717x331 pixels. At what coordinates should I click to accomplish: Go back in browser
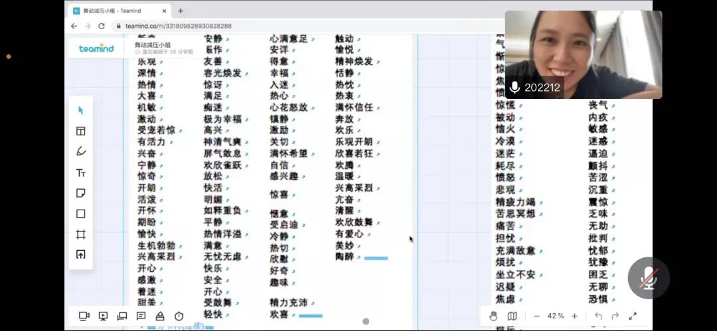point(74,26)
